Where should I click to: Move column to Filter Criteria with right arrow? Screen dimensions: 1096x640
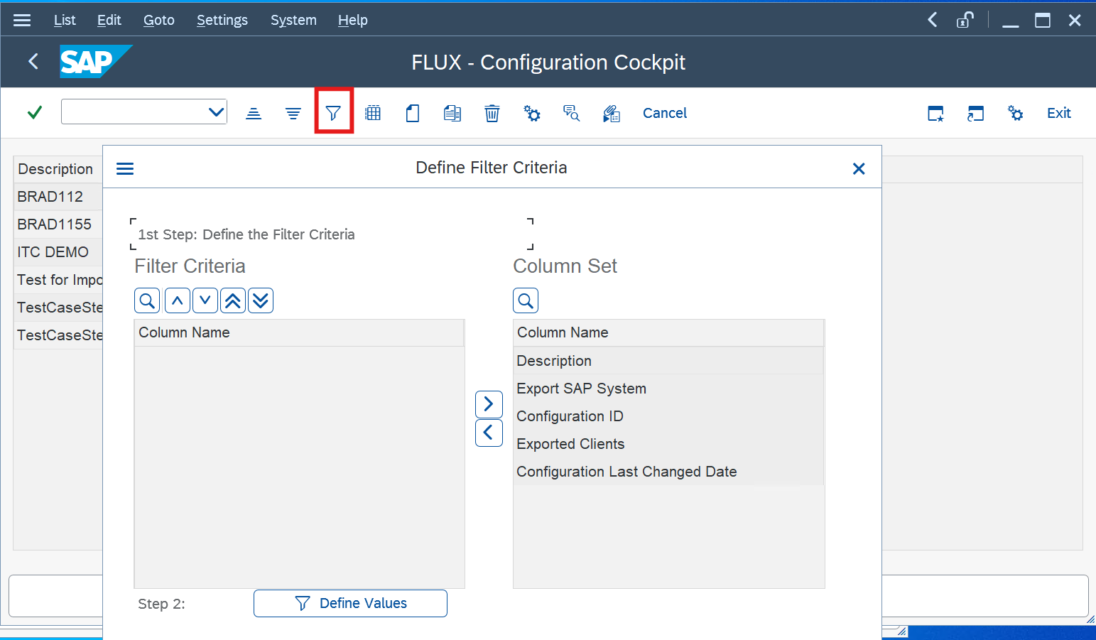tap(489, 404)
